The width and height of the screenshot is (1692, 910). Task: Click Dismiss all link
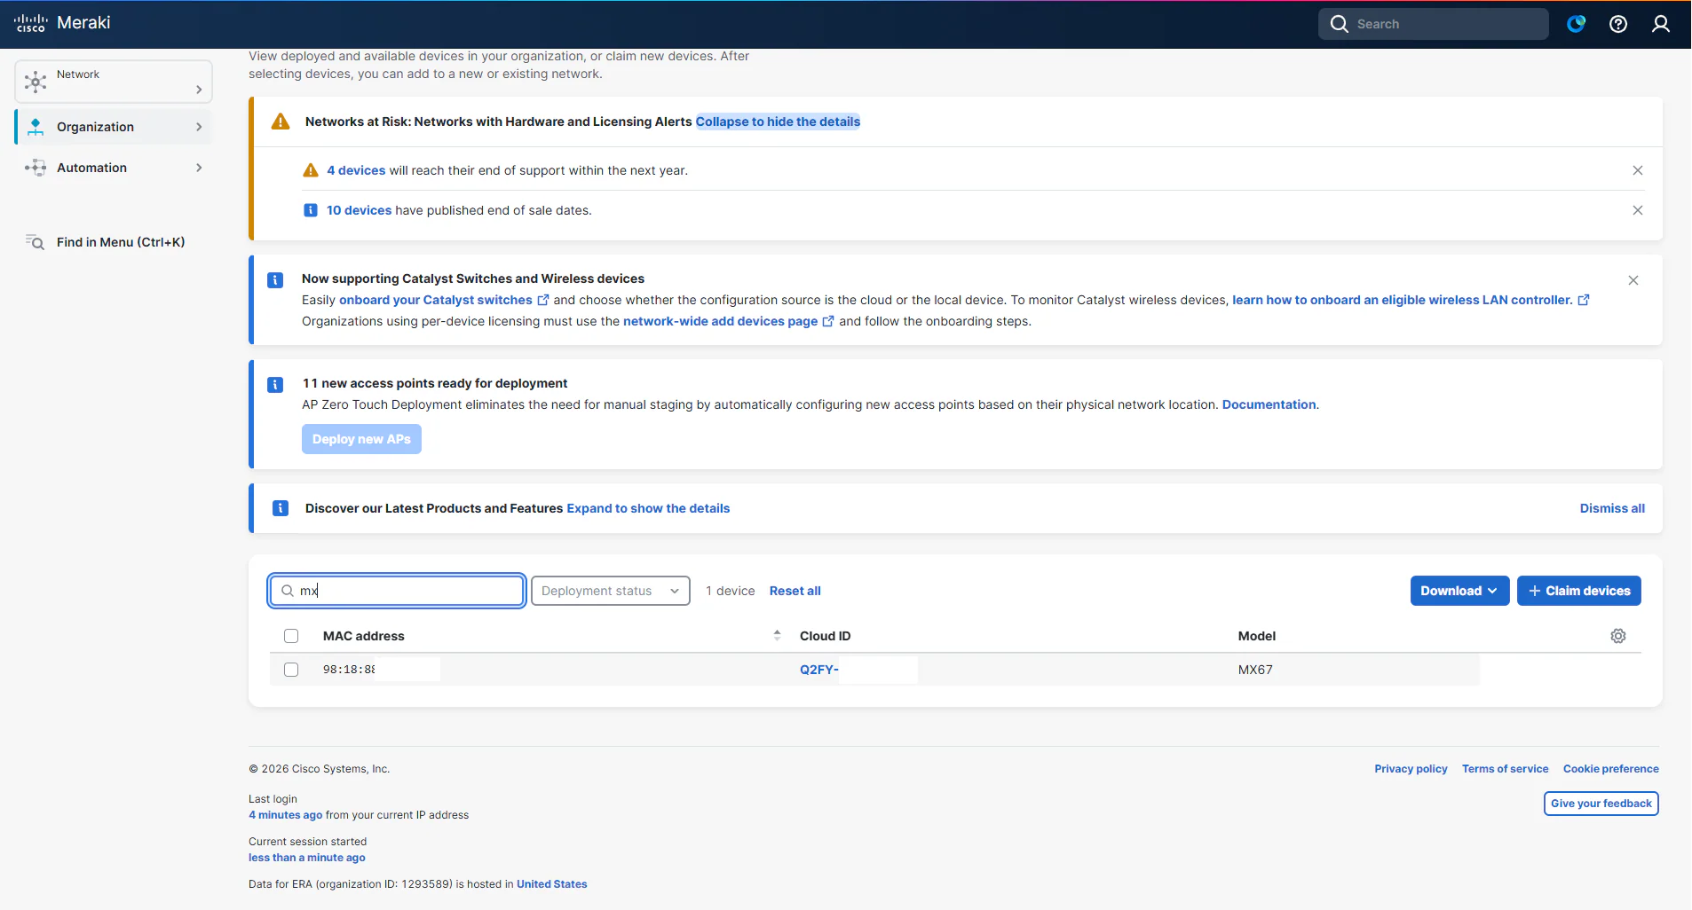(x=1612, y=508)
